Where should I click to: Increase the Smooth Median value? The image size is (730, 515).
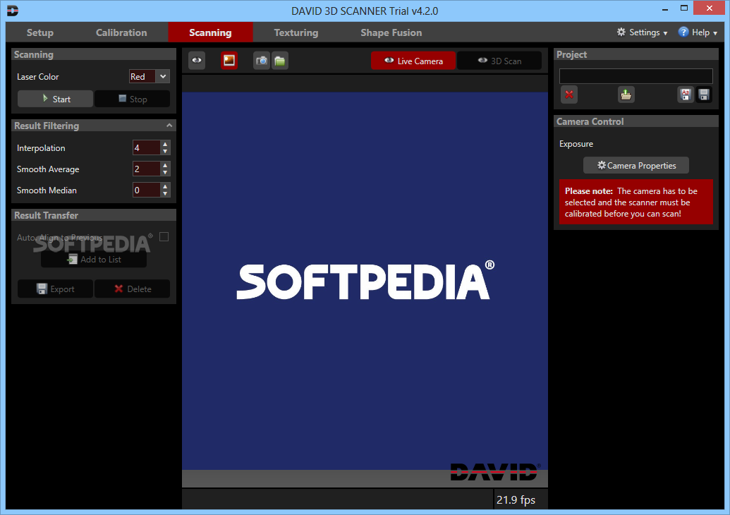165,187
